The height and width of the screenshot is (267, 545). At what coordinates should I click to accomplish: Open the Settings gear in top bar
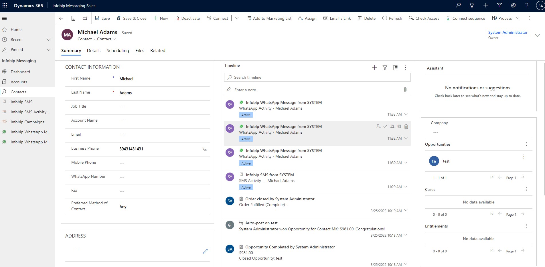[x=513, y=5]
